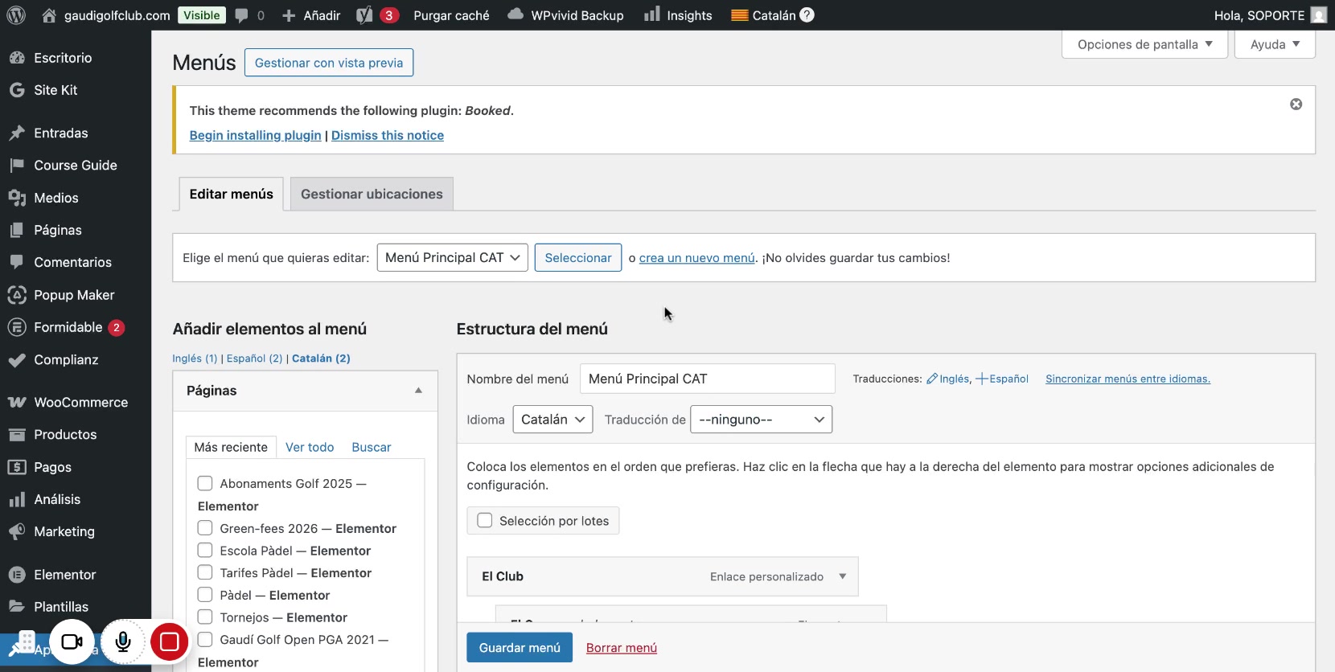Click the WordPress logo in admin bar
1335x672 pixels.
pos(16,15)
